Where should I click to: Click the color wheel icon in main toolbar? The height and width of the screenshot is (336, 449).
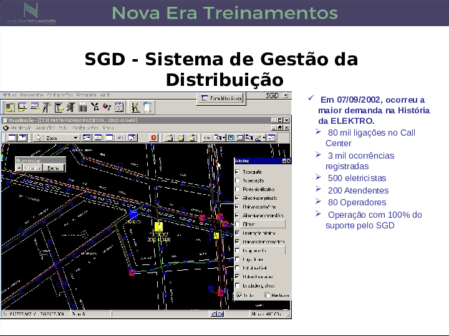tap(107, 107)
